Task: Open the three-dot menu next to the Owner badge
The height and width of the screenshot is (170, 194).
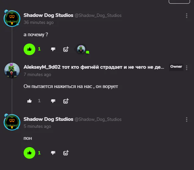Action: coord(187,68)
